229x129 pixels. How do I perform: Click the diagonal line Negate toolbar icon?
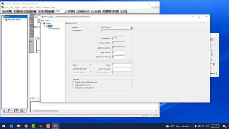[122, 11]
